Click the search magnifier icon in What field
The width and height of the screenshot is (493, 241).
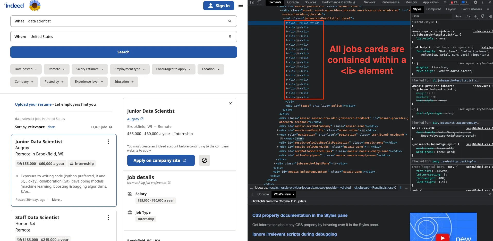tap(230, 21)
